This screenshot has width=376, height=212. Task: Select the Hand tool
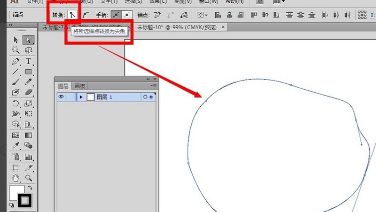click(x=16, y=178)
